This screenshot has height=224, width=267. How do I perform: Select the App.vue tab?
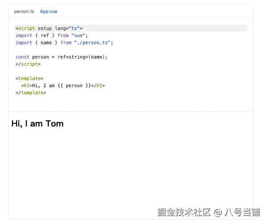click(49, 12)
